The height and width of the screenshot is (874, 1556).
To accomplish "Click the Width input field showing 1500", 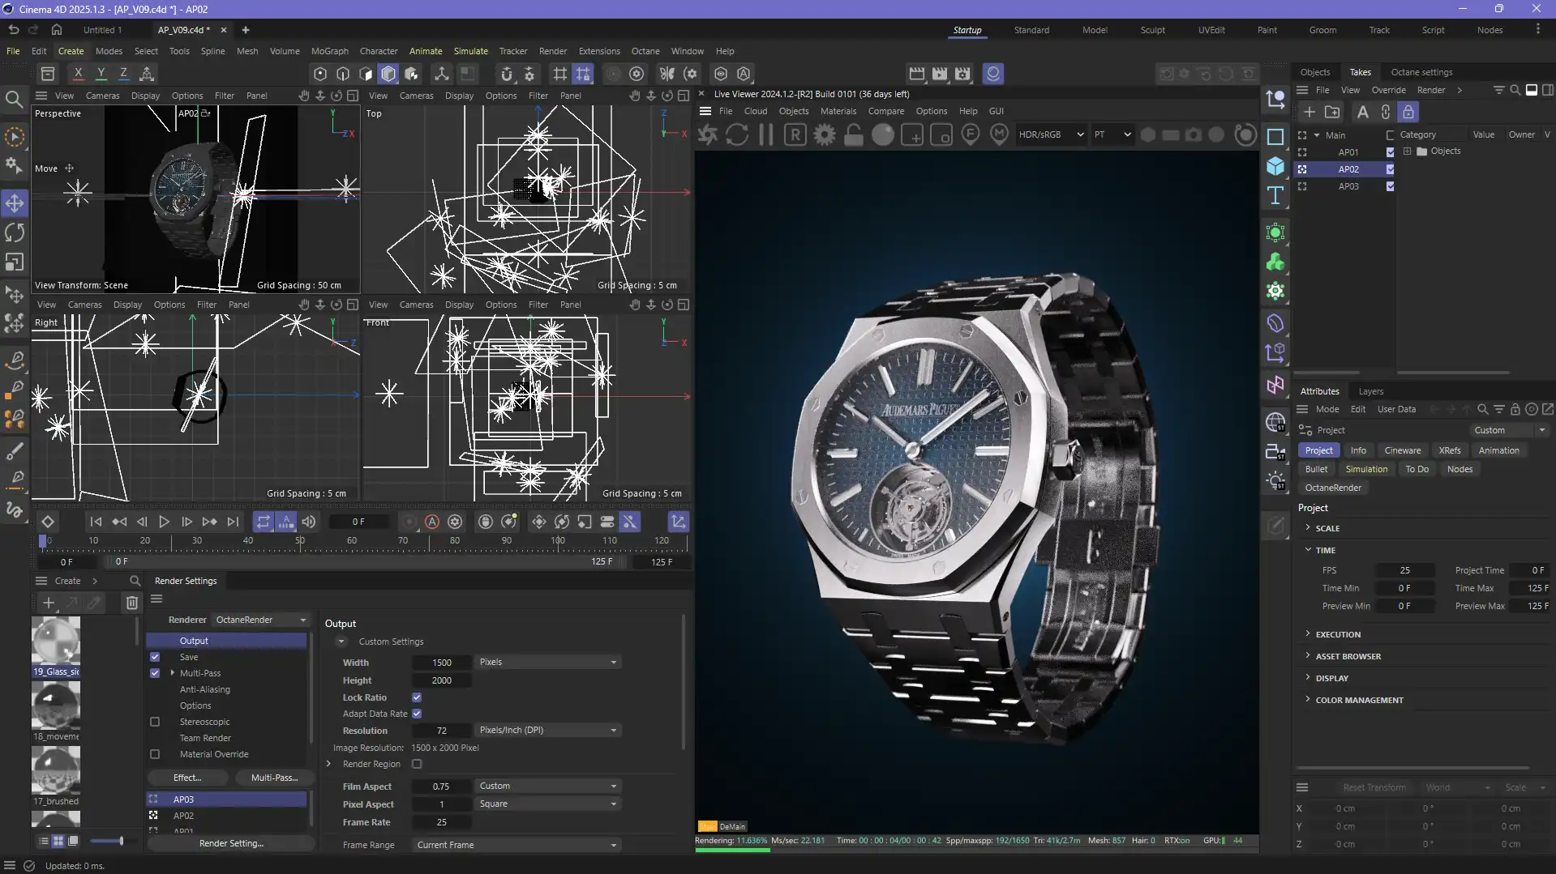I will pos(442,663).
